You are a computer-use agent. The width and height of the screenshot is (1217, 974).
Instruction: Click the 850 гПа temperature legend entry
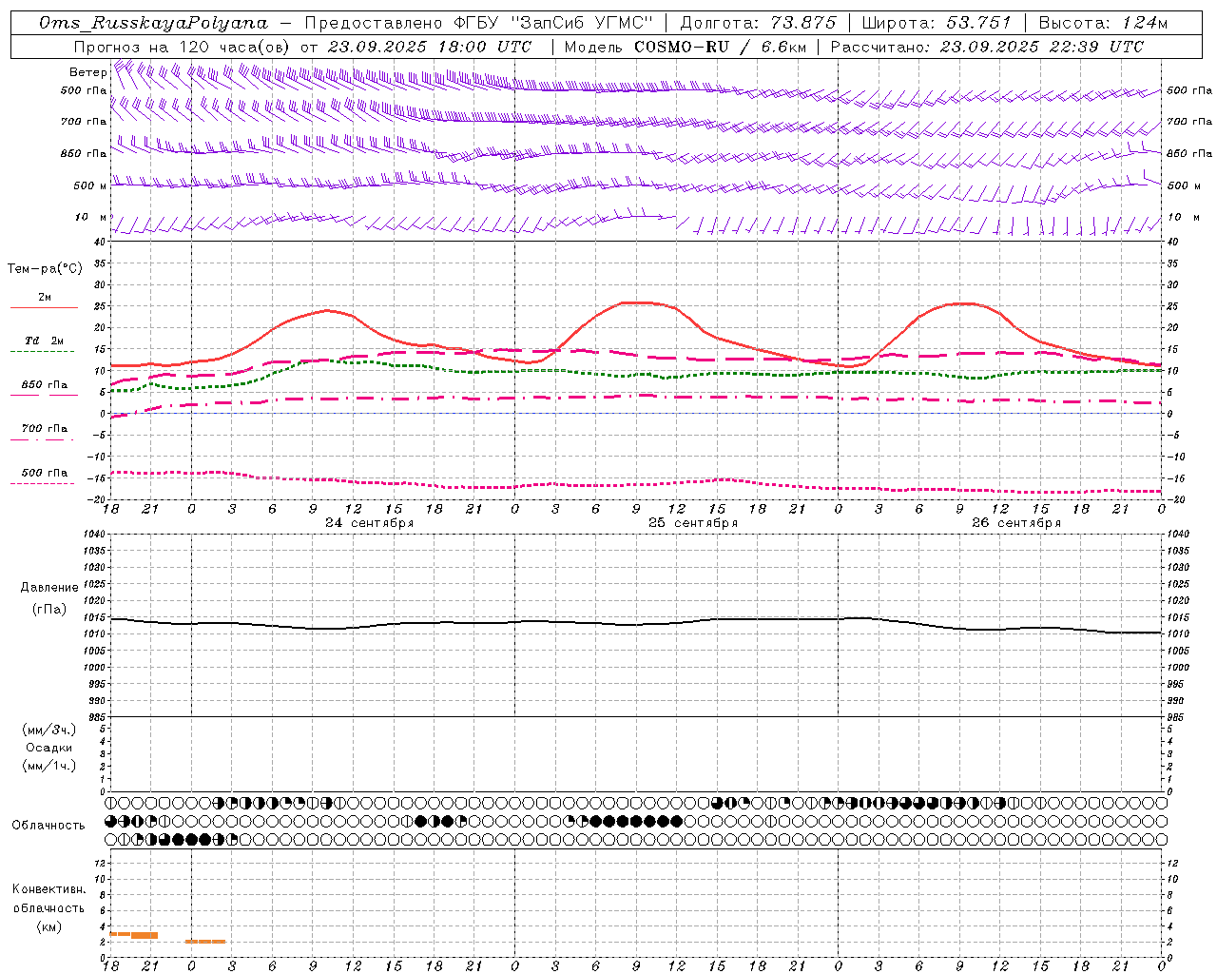click(x=45, y=385)
